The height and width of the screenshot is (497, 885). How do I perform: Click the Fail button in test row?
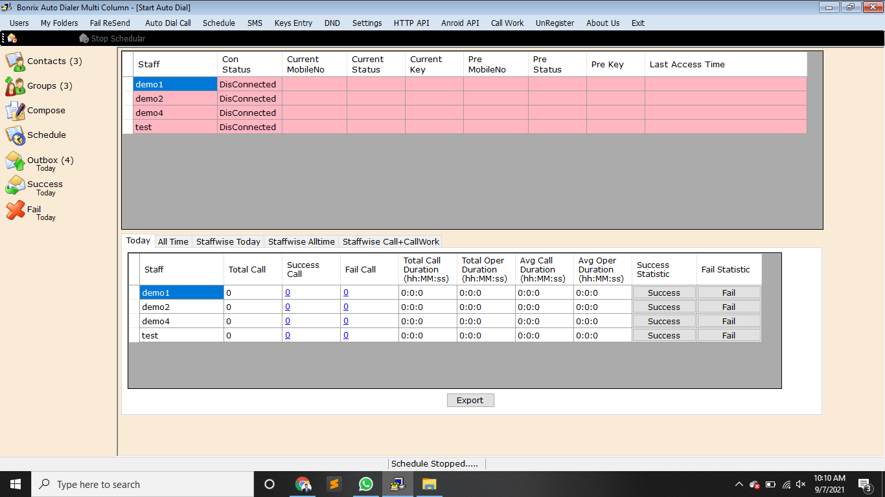(729, 336)
